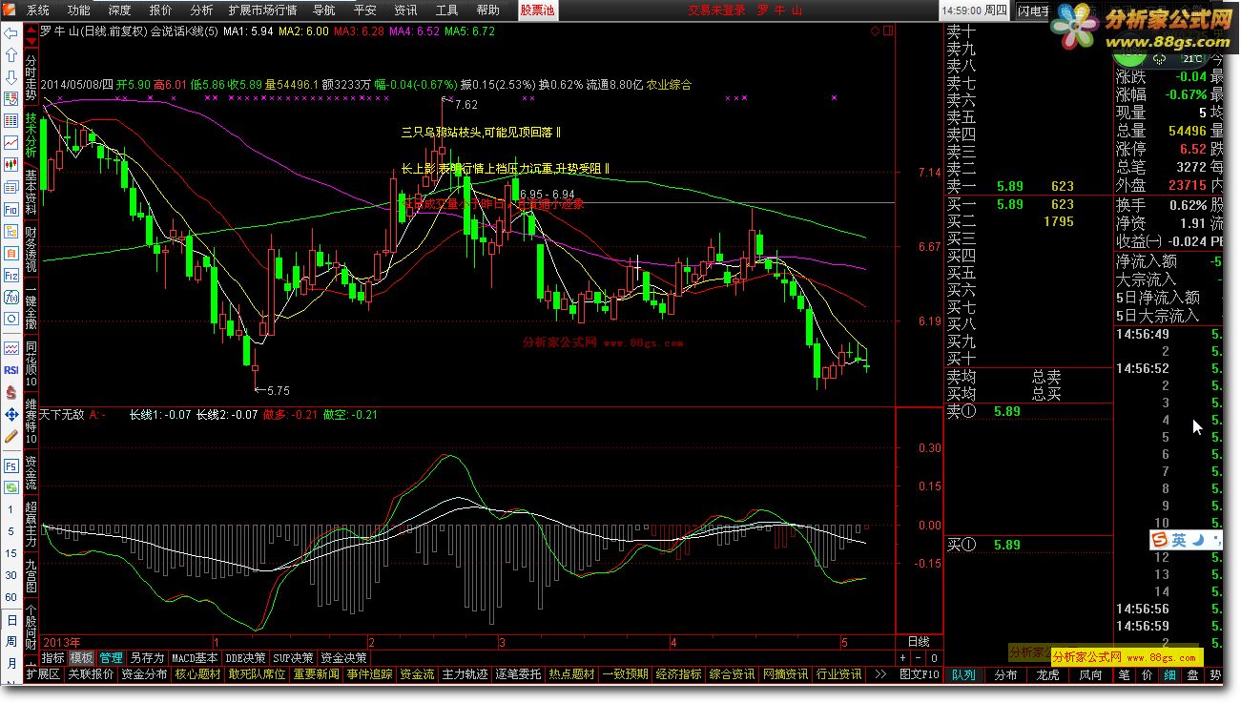
Task: Click the minus zoom button below the chart
Action: [918, 658]
